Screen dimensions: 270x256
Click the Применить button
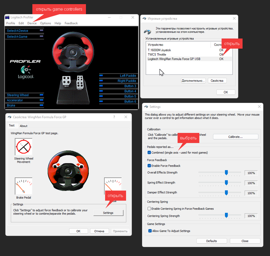click(120, 231)
